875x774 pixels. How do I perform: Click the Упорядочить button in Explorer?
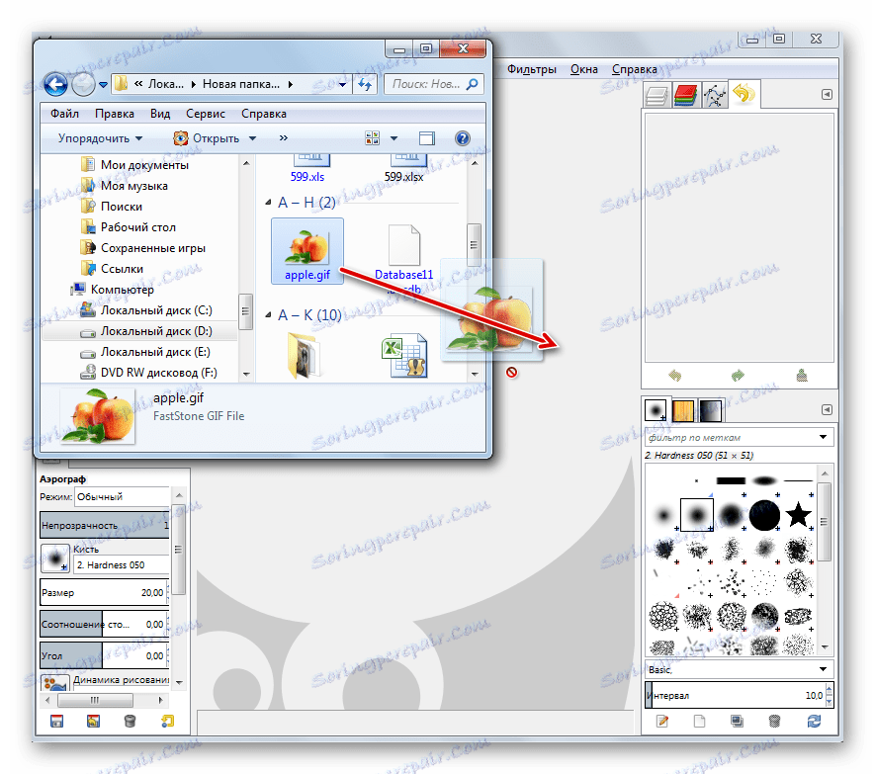(100, 137)
